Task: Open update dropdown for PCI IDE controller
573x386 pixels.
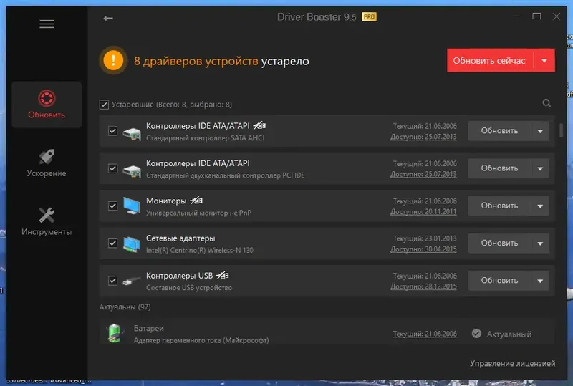Action: pos(540,168)
